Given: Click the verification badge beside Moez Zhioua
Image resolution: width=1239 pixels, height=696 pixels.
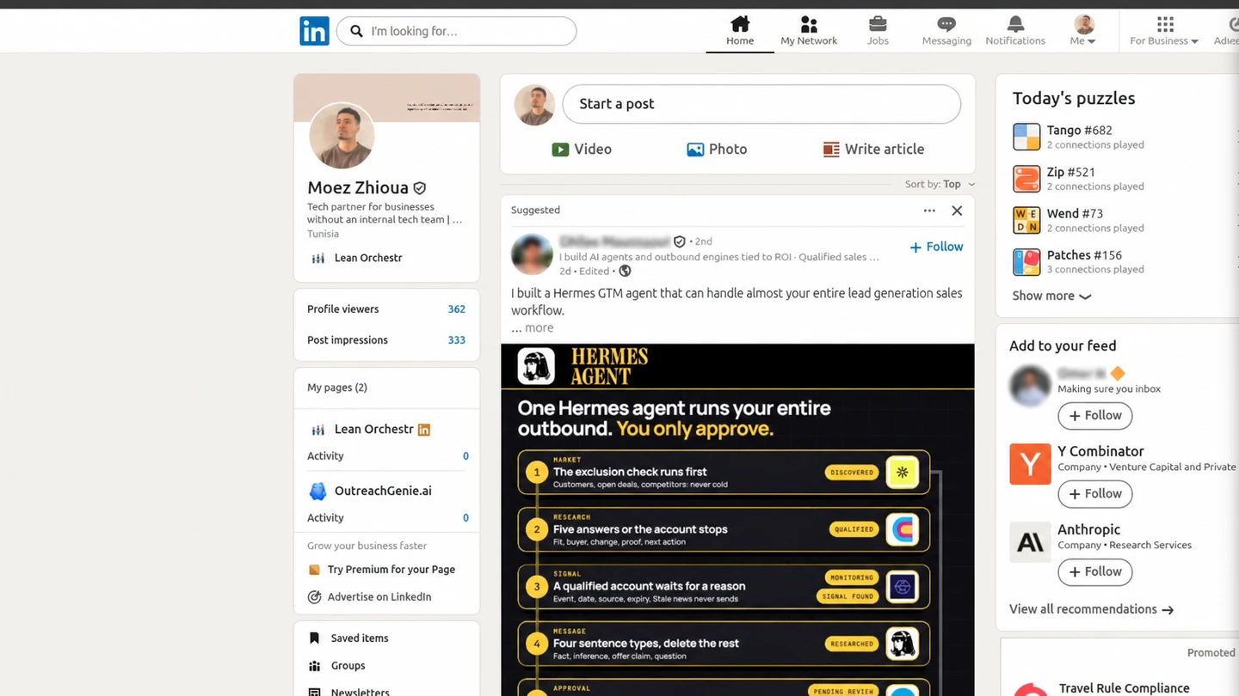Looking at the screenshot, I should click(x=420, y=187).
